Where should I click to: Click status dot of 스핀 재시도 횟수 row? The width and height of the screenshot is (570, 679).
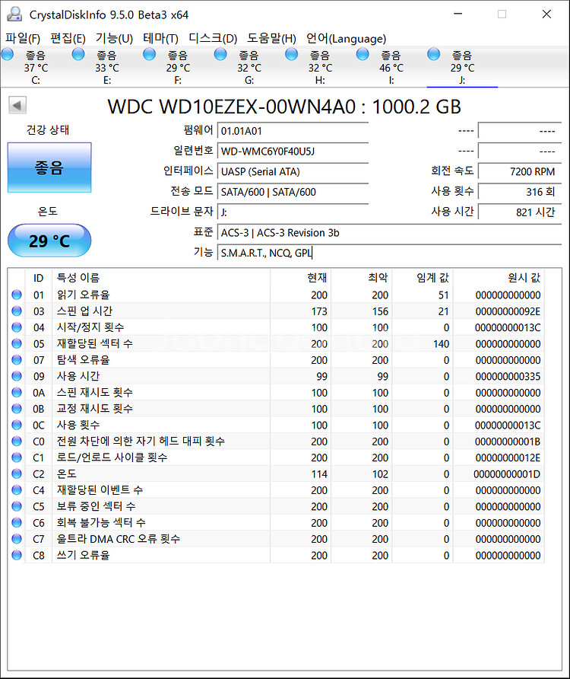17,392
